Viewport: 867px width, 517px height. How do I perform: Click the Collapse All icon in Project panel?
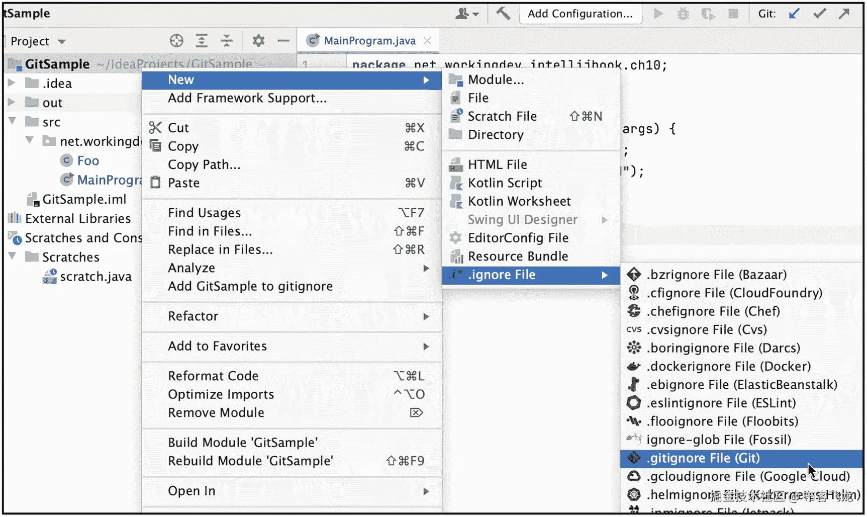pos(227,41)
